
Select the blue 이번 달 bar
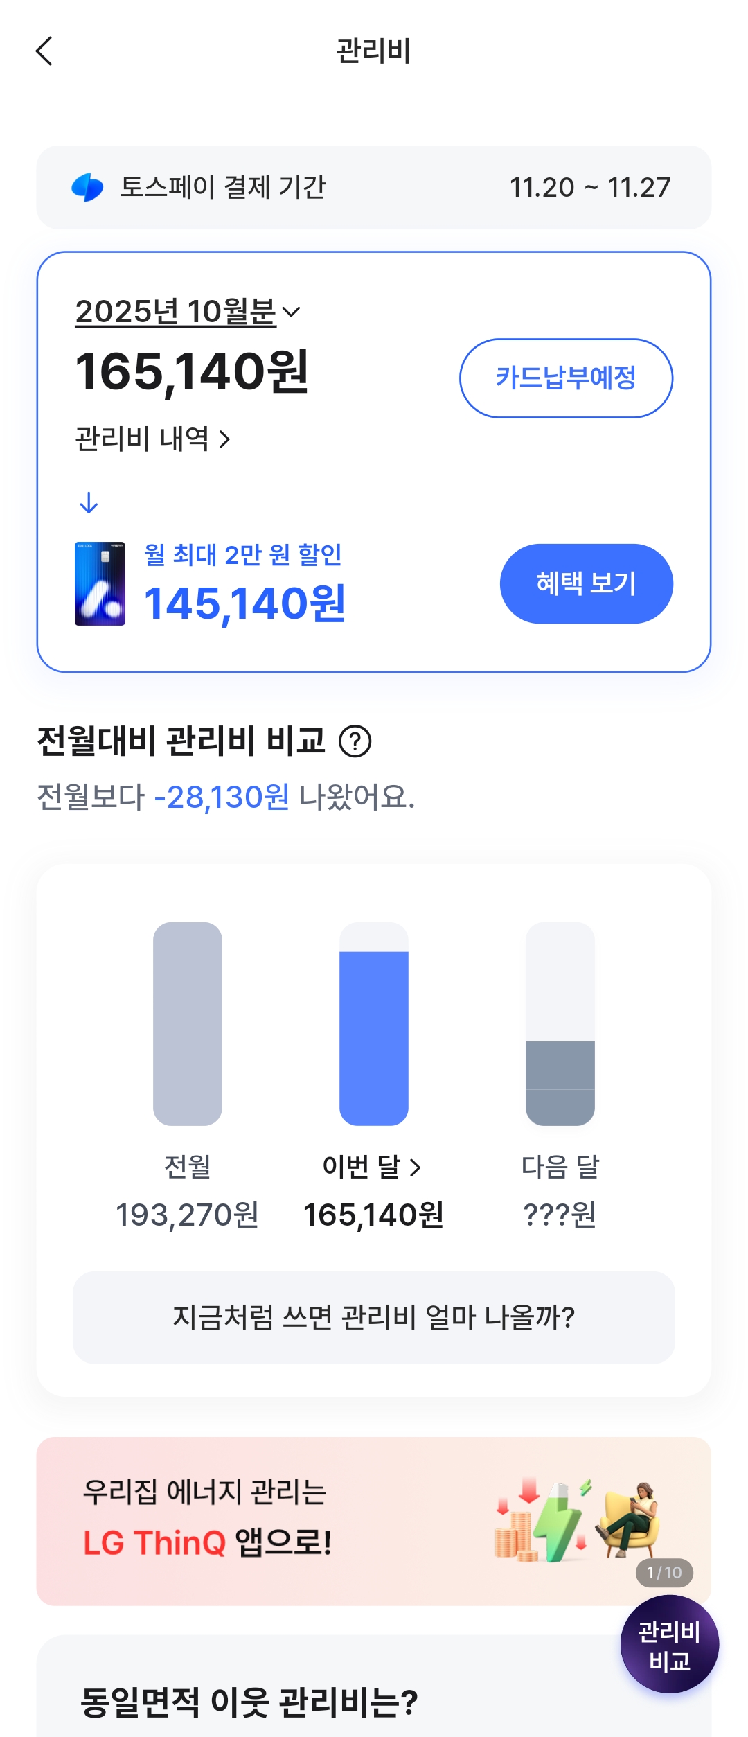[x=374, y=1037]
